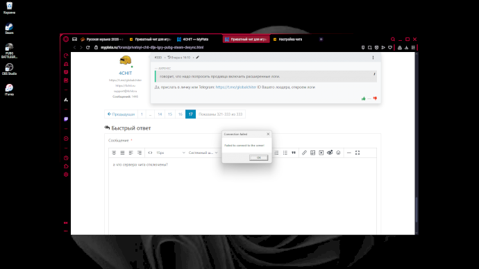Switch to the Настройка чита tab
This screenshot has width=479, height=269.
pos(290,40)
